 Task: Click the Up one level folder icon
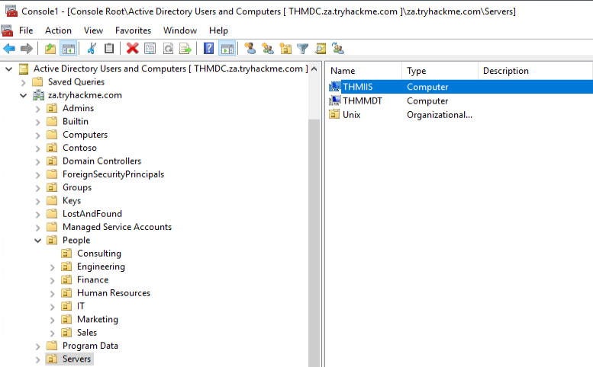(x=50, y=49)
